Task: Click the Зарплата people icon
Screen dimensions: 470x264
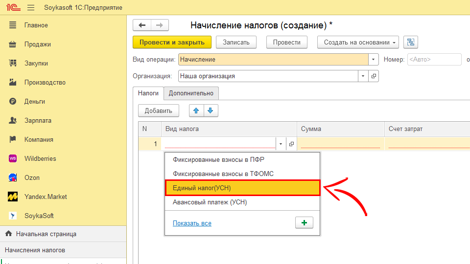Action: (x=13, y=120)
